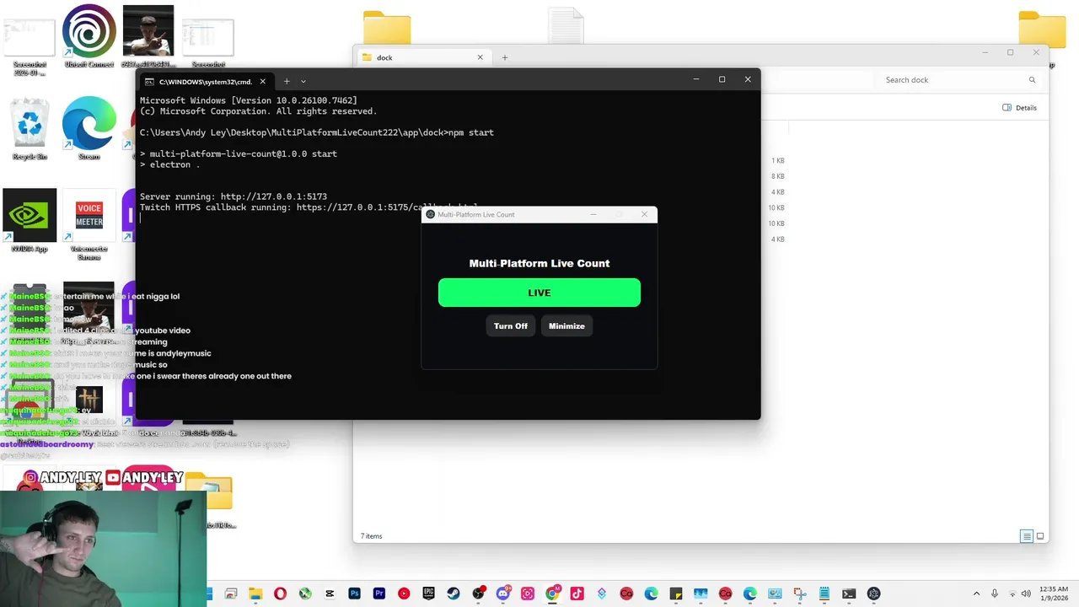1079x607 pixels.
Task: Switch Explorer to large thumbnails view
Action: (x=1040, y=536)
